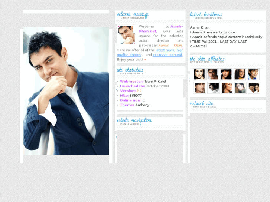The width and height of the screenshot is (270, 202).
Task: Open fourth bottom-row affiliate, man in grey scarf
Action: click(240, 88)
